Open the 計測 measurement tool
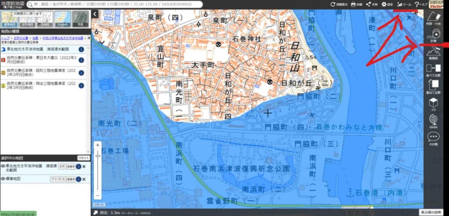449x216 pixels. click(x=433, y=35)
